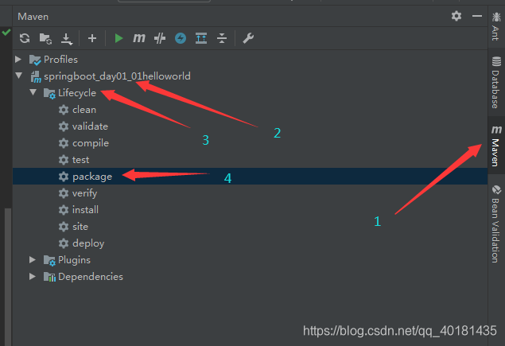Click gear icon beside clean

click(x=64, y=110)
